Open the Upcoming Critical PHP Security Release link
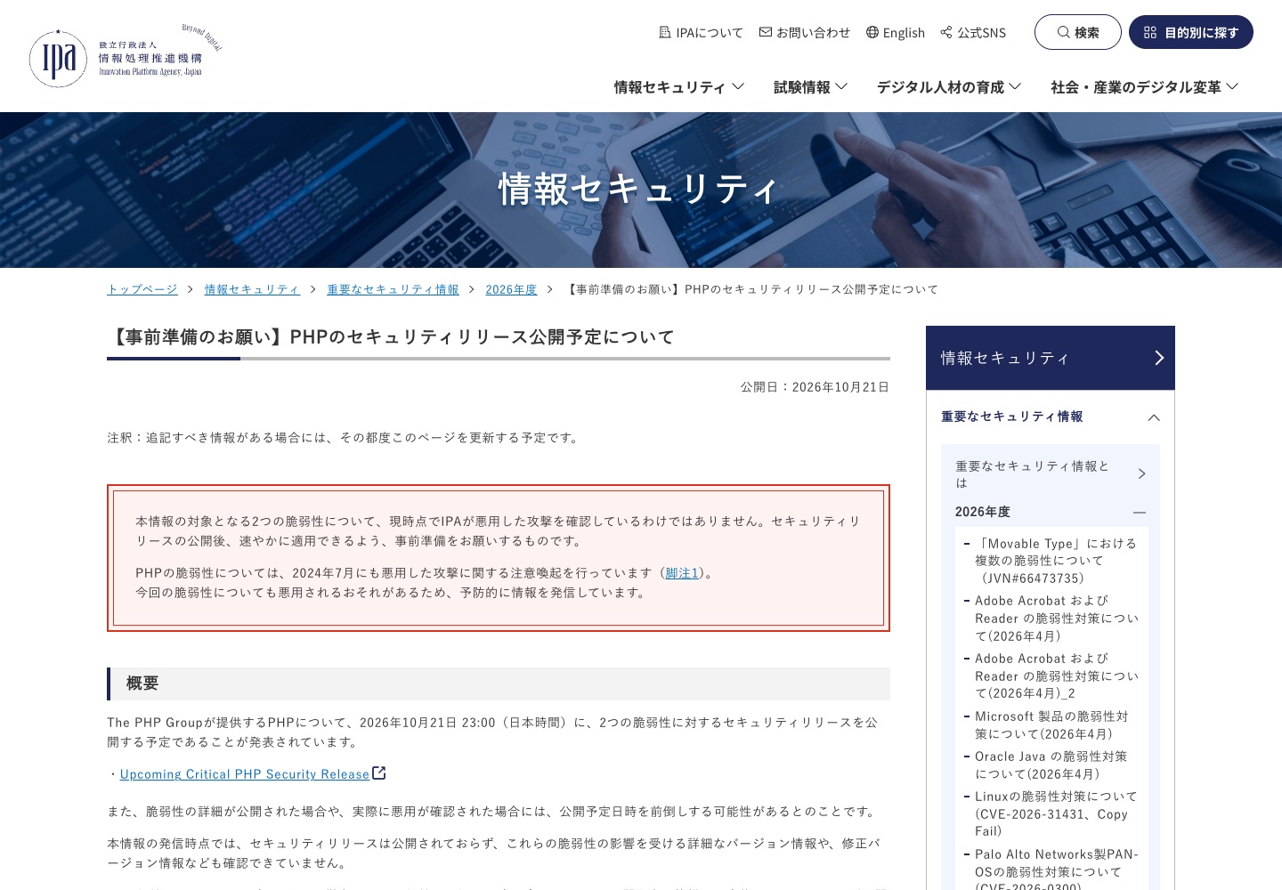This screenshot has width=1282, height=890. [245, 774]
